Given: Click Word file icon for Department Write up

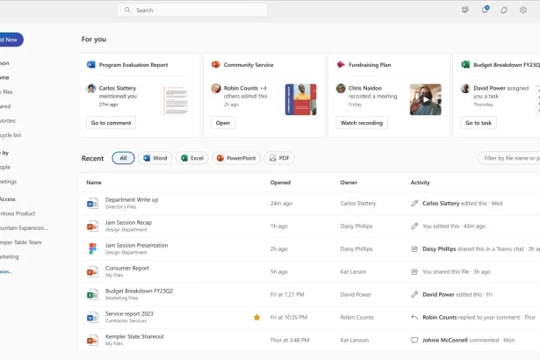Looking at the screenshot, I should pos(92,203).
